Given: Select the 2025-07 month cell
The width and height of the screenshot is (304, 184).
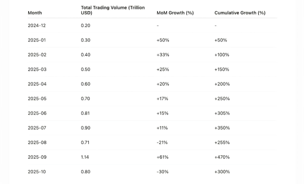Looking at the screenshot, I should [x=37, y=128].
